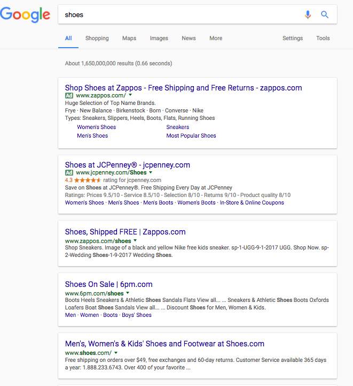Open the Settings menu
This screenshot has width=353, height=386.
click(293, 38)
